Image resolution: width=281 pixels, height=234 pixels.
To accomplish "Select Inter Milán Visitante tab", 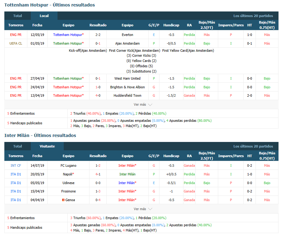I will (47, 146).
